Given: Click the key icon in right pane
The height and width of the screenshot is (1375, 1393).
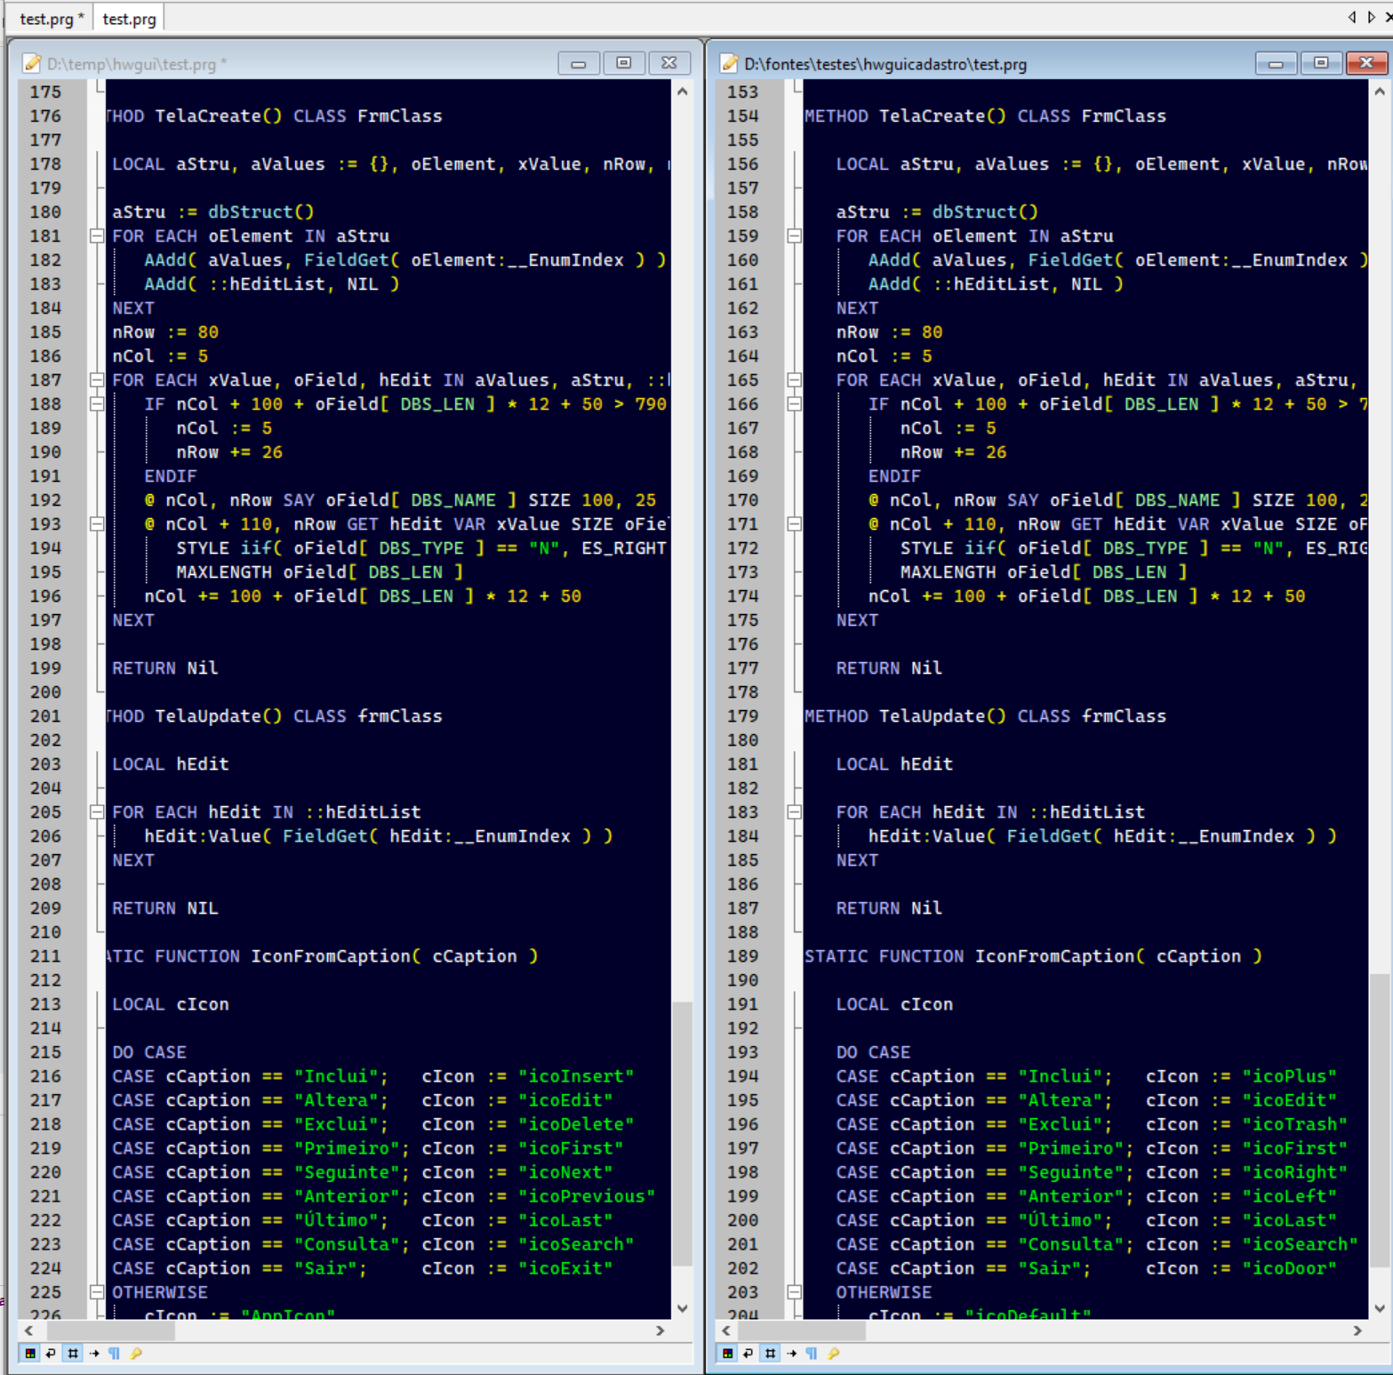Looking at the screenshot, I should point(833,1353).
